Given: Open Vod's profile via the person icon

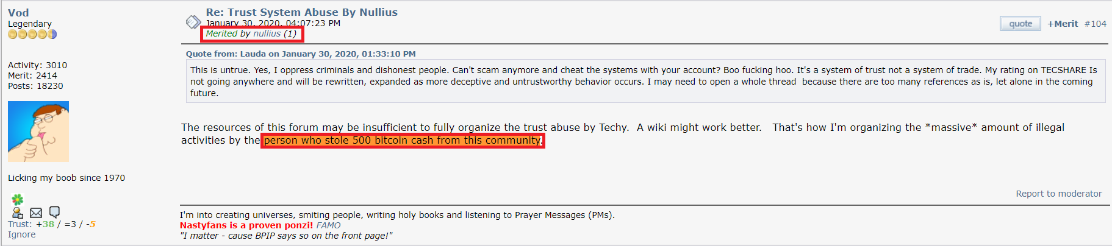Looking at the screenshot, I should (18, 213).
